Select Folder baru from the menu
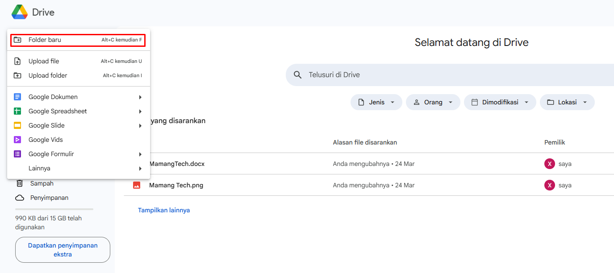 pos(78,40)
